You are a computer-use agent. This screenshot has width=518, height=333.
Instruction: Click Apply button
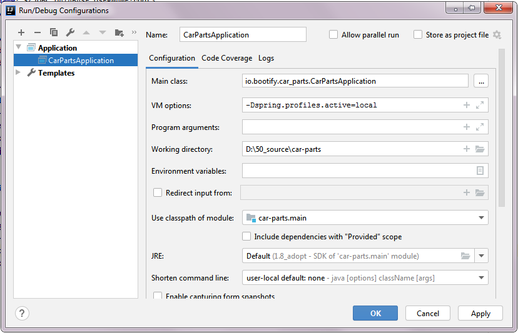click(480, 313)
